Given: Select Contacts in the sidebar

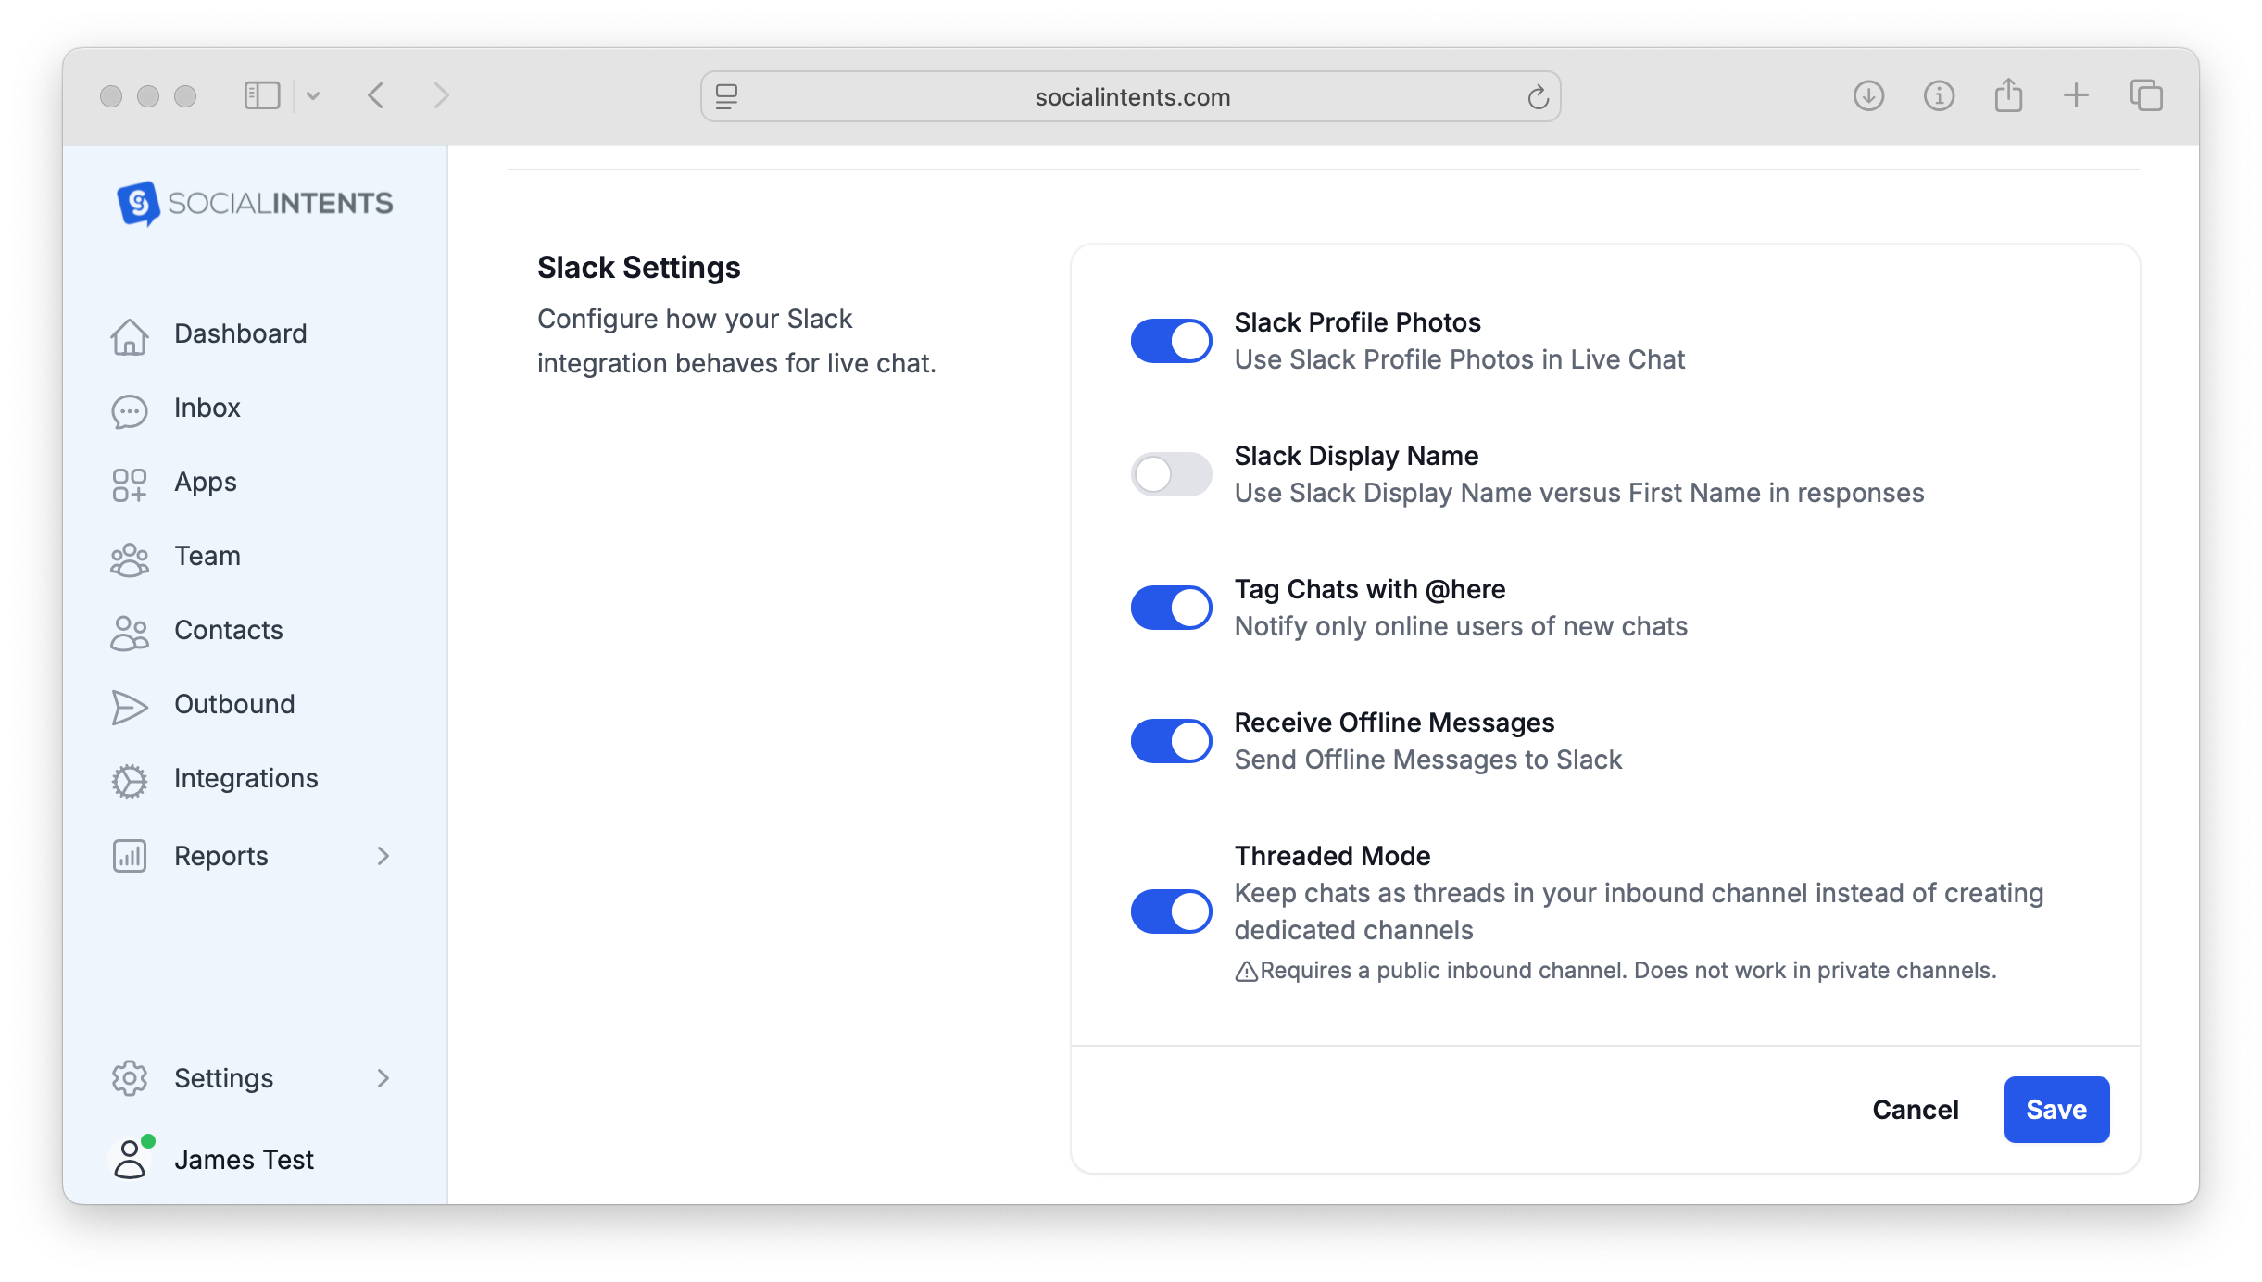Looking at the screenshot, I should pos(229,630).
